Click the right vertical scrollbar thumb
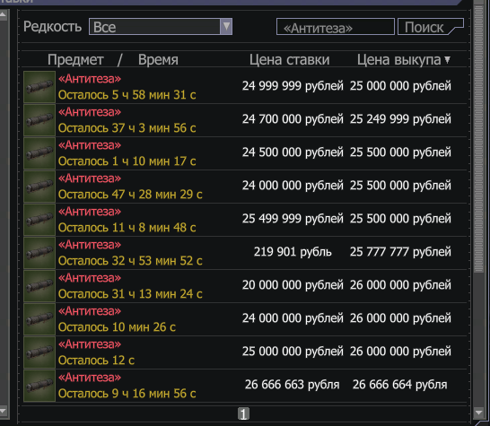Screen dimensions: 490x426 point(478,139)
